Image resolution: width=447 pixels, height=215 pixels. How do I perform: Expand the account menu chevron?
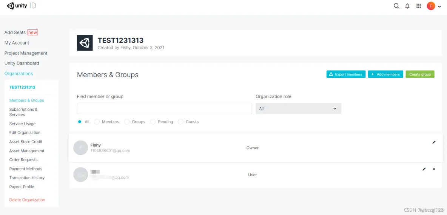tap(439, 6)
